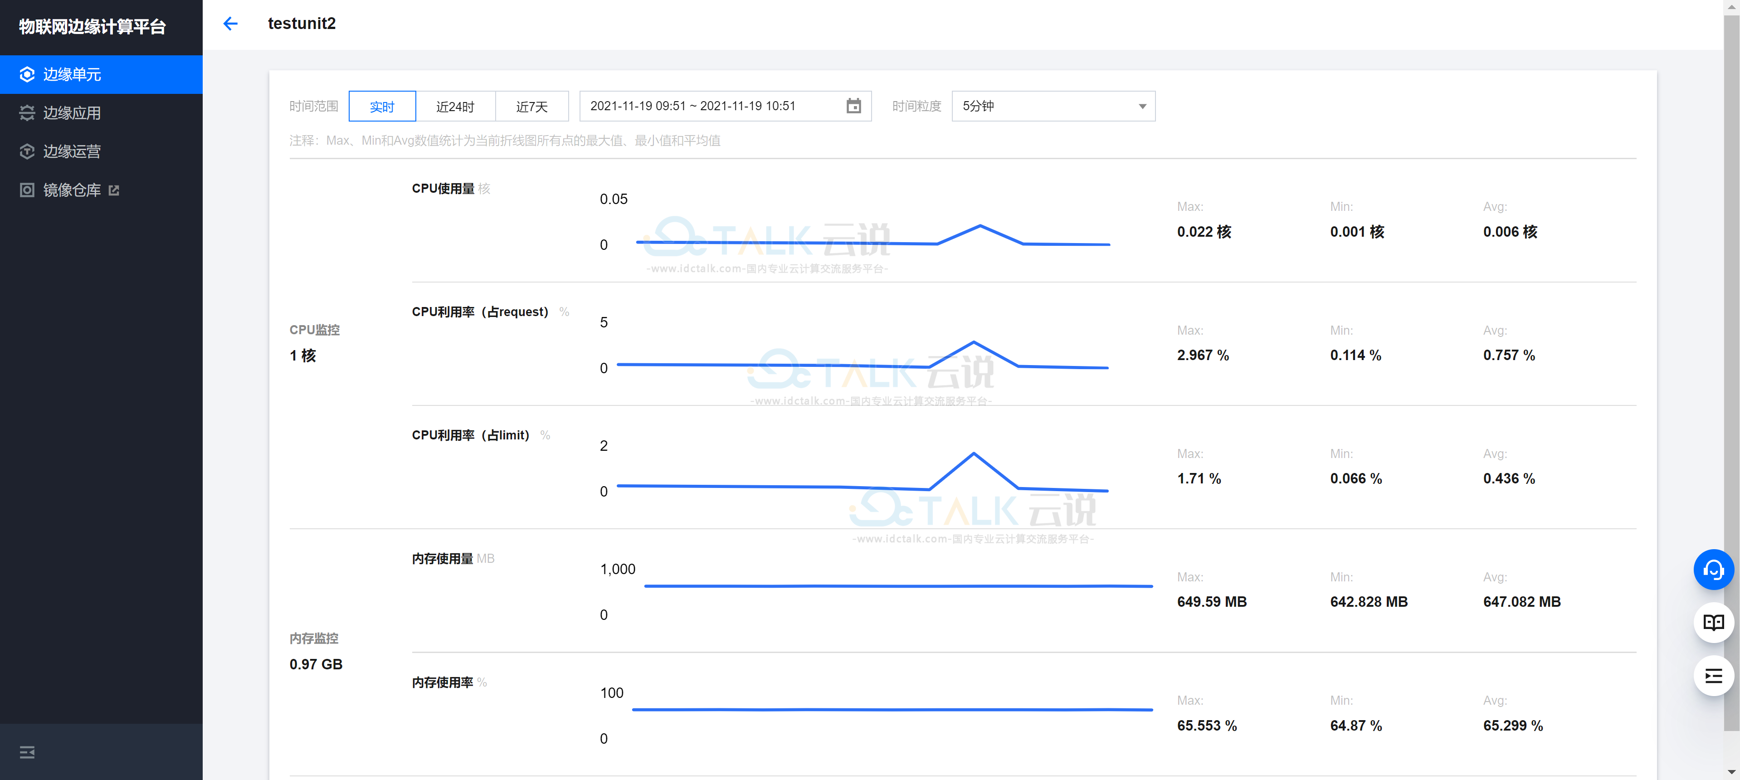
Task: Select 实时 time range
Action: point(382,106)
